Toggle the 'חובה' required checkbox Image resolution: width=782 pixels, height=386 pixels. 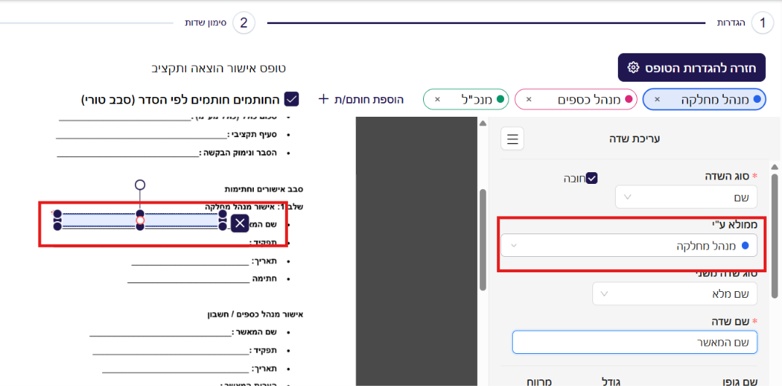(x=592, y=177)
